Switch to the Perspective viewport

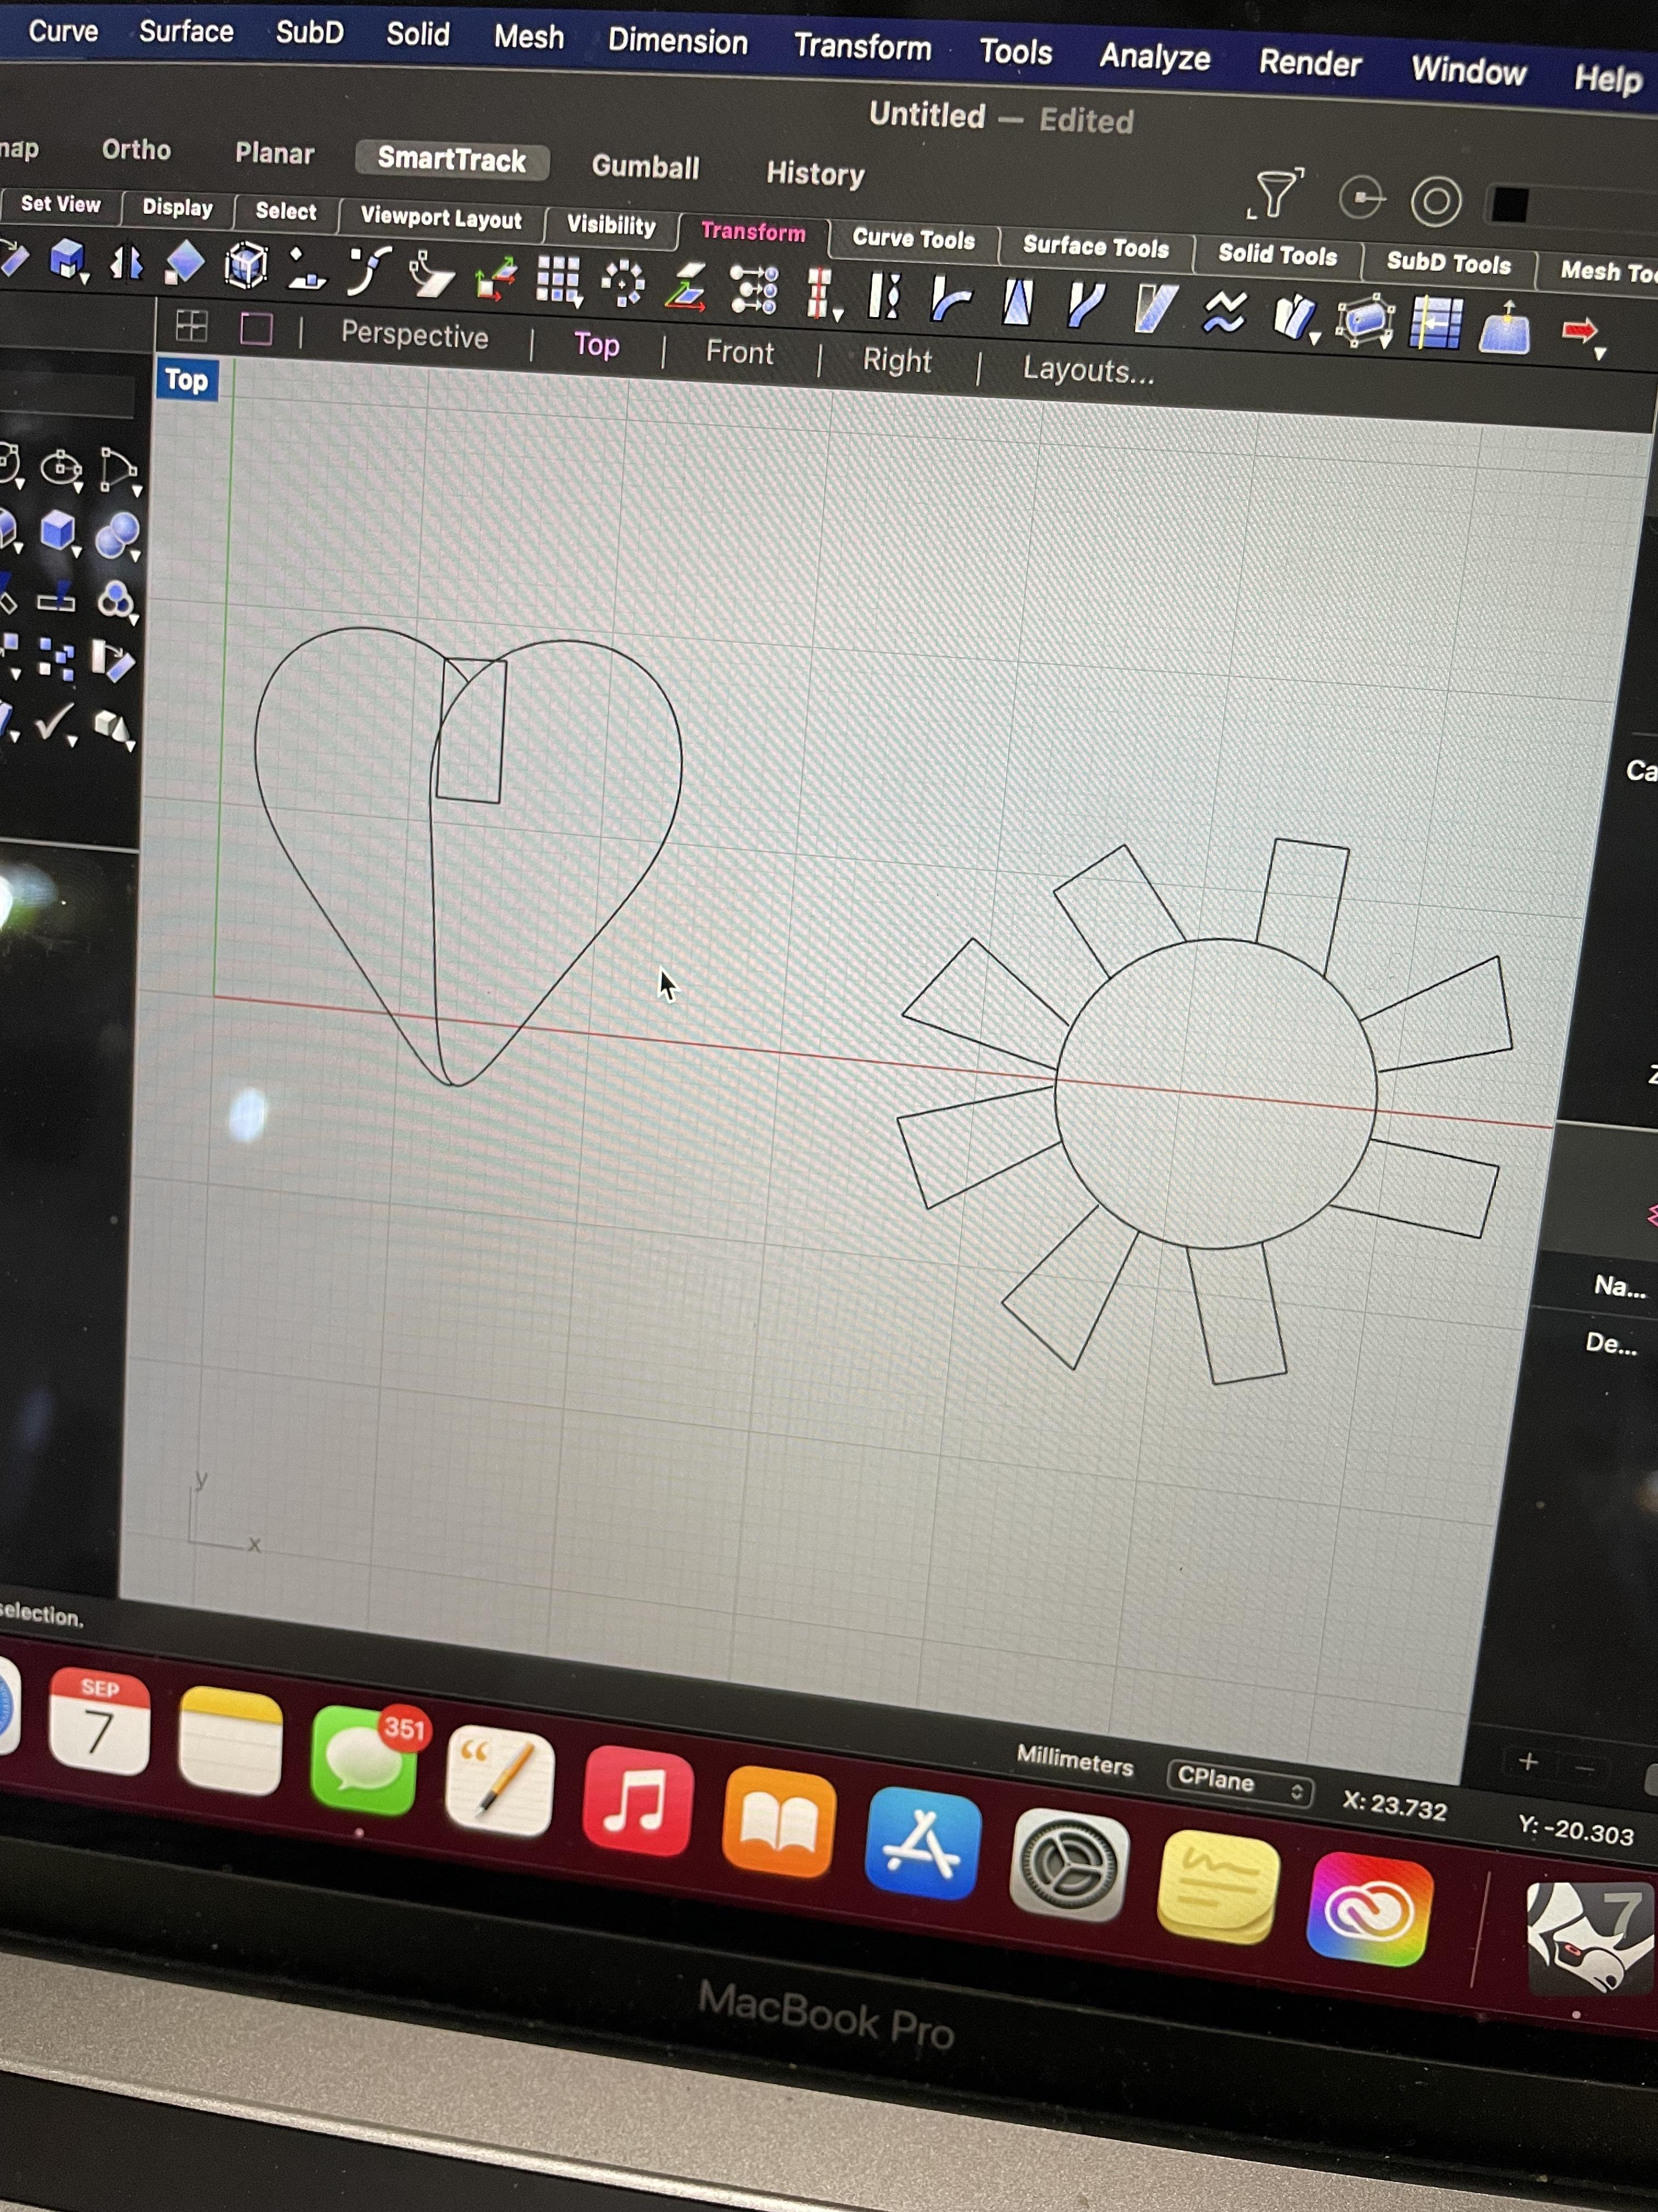(414, 336)
